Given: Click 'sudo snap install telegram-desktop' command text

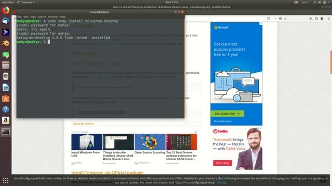Looking at the screenshot, I should 83,21.
